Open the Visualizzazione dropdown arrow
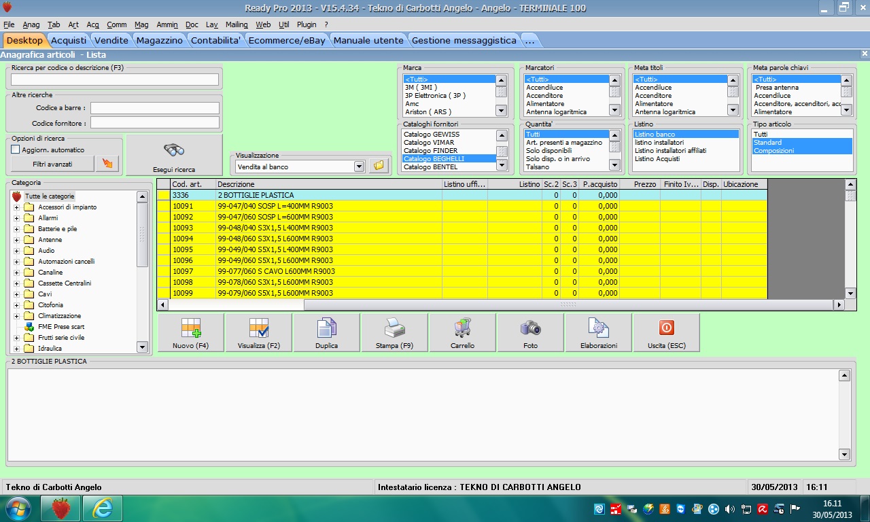Viewport: 870px width, 522px height. tap(360, 167)
